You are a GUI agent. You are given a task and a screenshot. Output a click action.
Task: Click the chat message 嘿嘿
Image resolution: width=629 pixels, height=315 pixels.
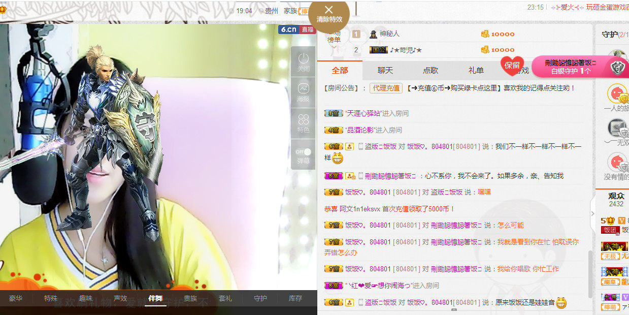pos(484,192)
